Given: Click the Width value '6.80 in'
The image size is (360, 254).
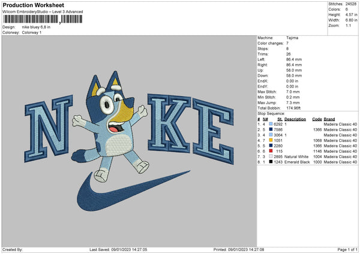Looking at the screenshot, I should [351, 20].
